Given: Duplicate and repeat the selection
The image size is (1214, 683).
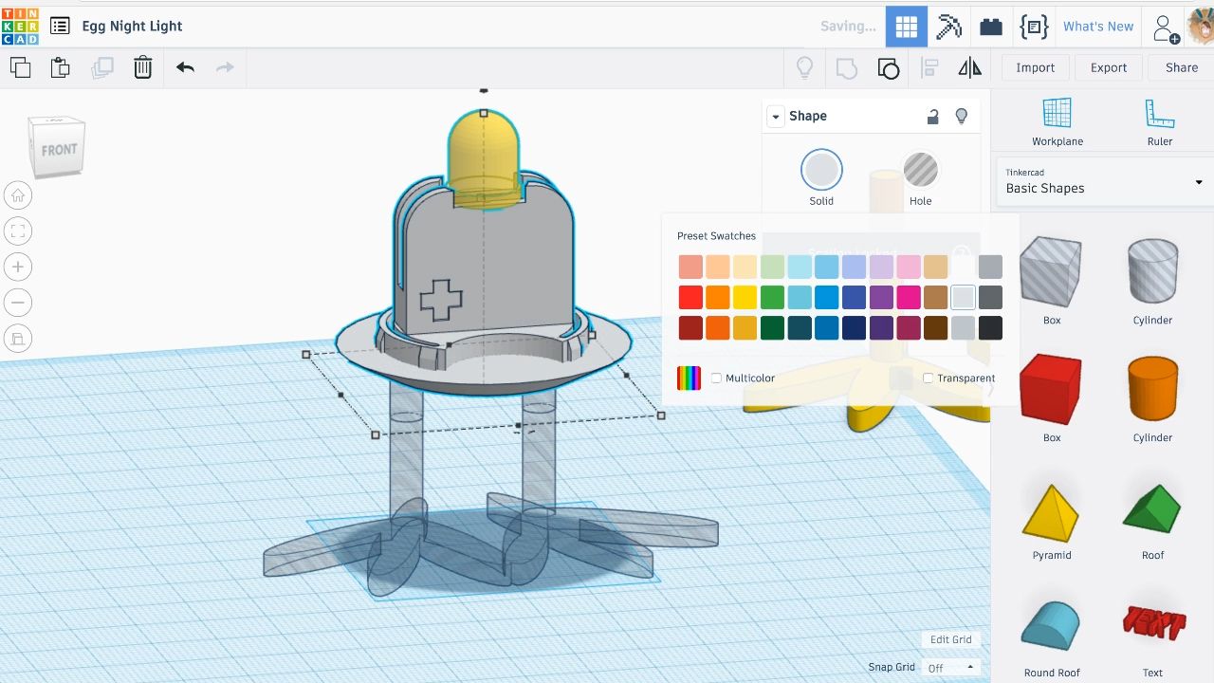Looking at the screenshot, I should click(101, 67).
